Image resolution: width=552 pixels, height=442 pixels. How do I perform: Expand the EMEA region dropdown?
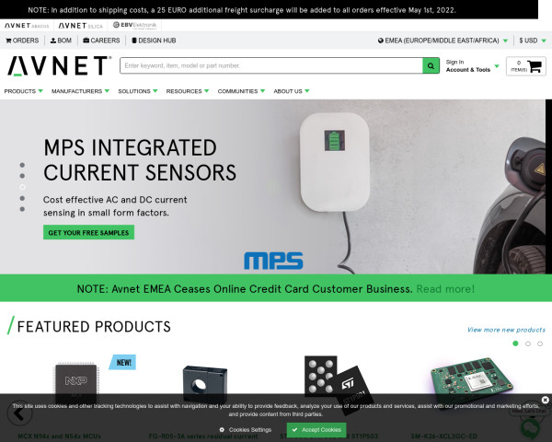(x=443, y=41)
